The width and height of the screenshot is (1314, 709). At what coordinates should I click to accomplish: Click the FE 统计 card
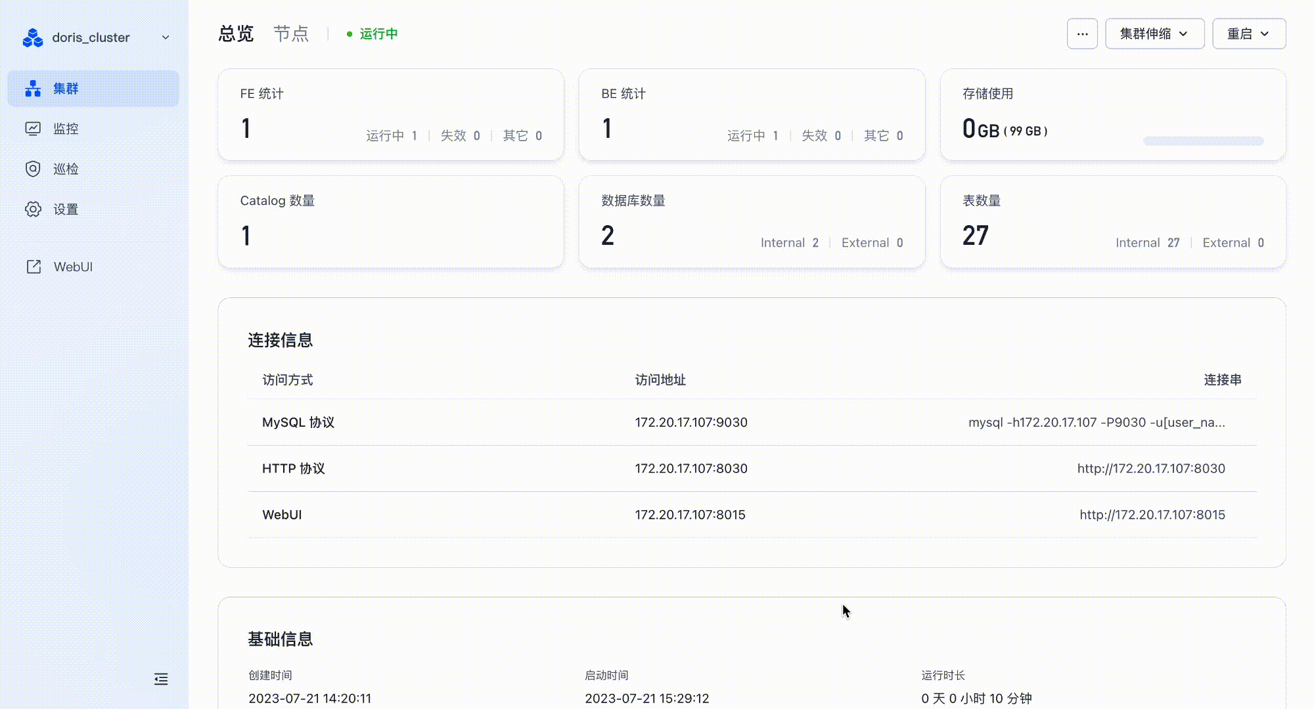pyautogui.click(x=390, y=115)
